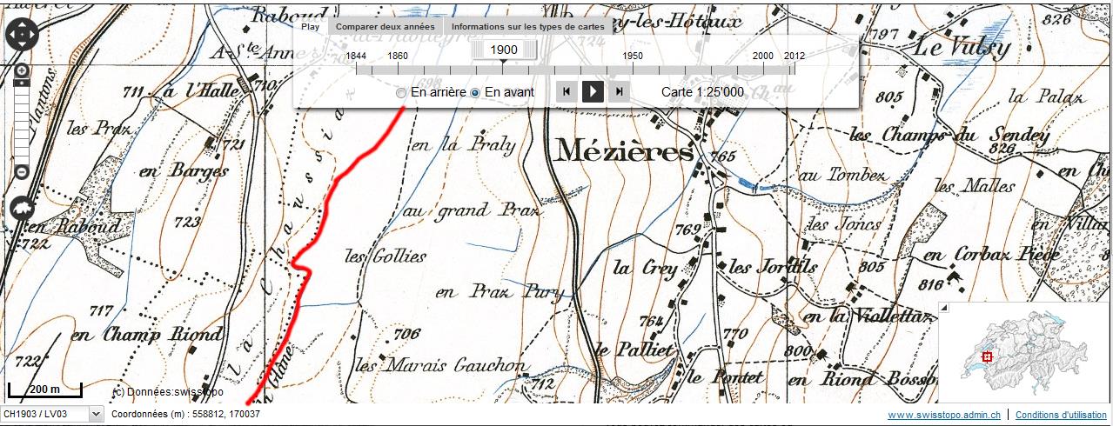Viewport: 1113px width, 426px height.
Task: Collapse the overview map with its corner arrow
Action: point(943,307)
